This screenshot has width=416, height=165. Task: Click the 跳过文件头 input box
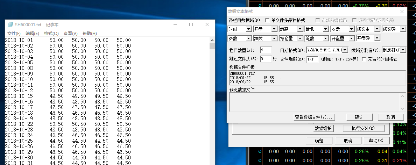click(x=266, y=59)
